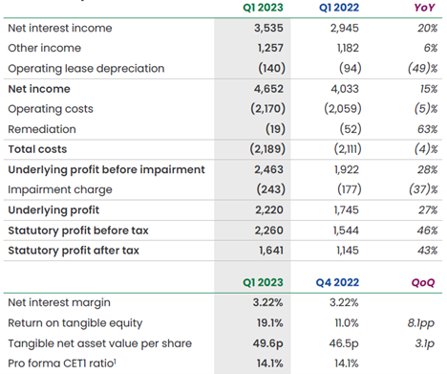The width and height of the screenshot is (447, 374).
Task: Click the Q1 2022 column header
Action: point(339,8)
